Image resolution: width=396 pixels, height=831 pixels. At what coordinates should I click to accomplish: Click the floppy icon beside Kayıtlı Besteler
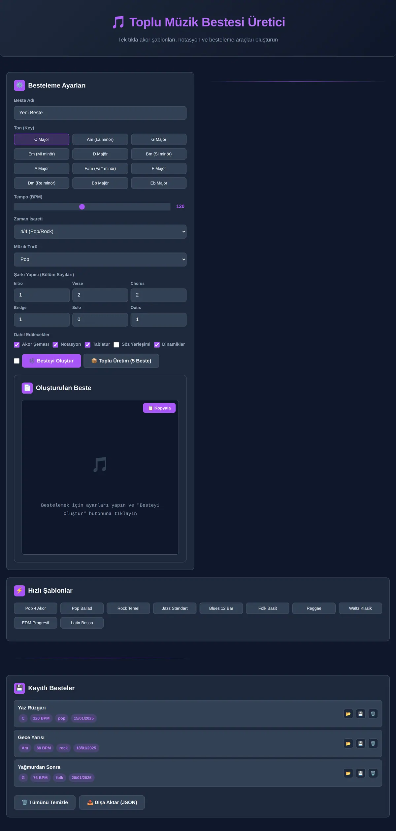click(x=19, y=688)
